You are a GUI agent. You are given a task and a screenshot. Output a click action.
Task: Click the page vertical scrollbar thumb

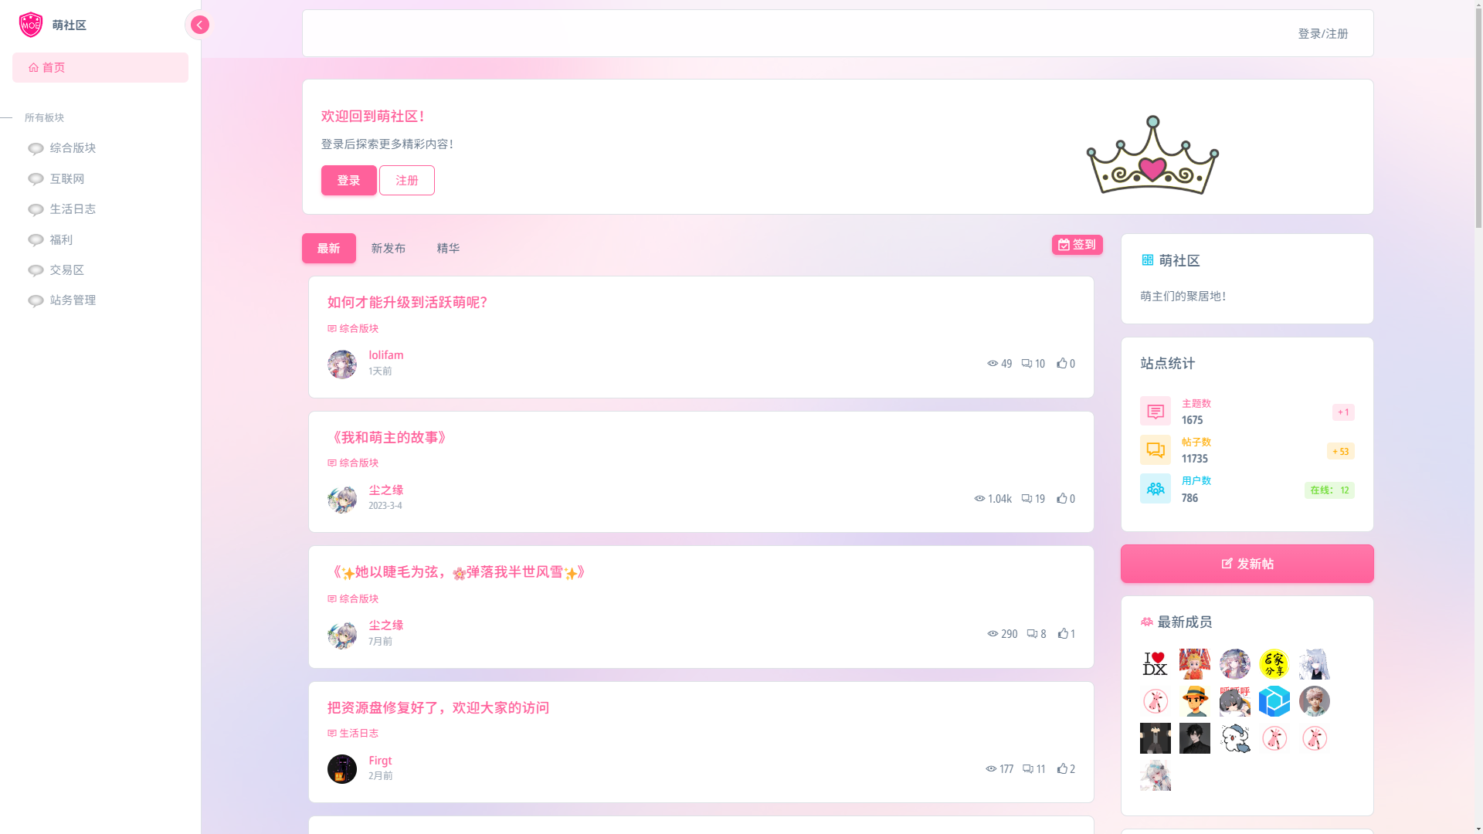coord(1478,114)
